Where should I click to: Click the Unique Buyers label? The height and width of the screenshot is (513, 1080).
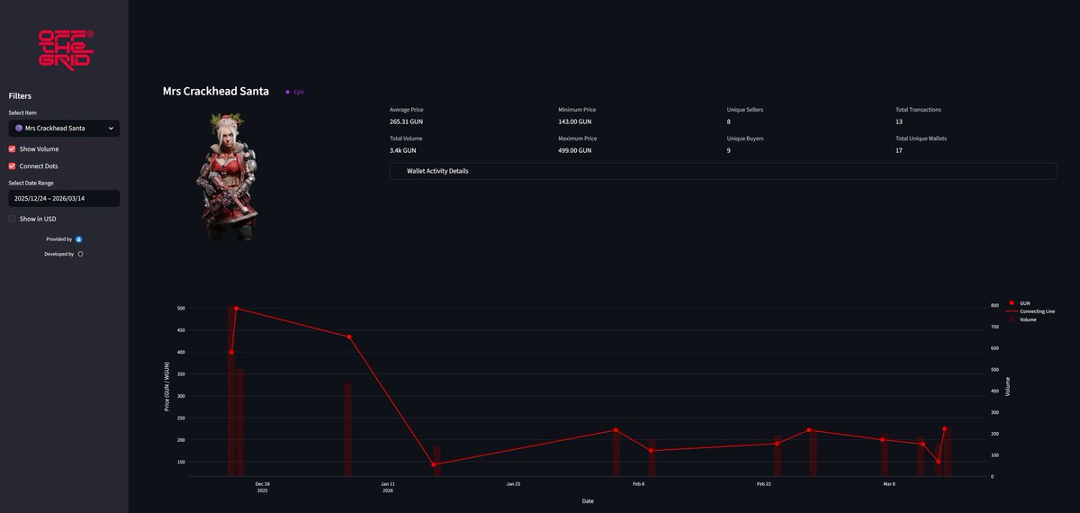click(x=745, y=139)
